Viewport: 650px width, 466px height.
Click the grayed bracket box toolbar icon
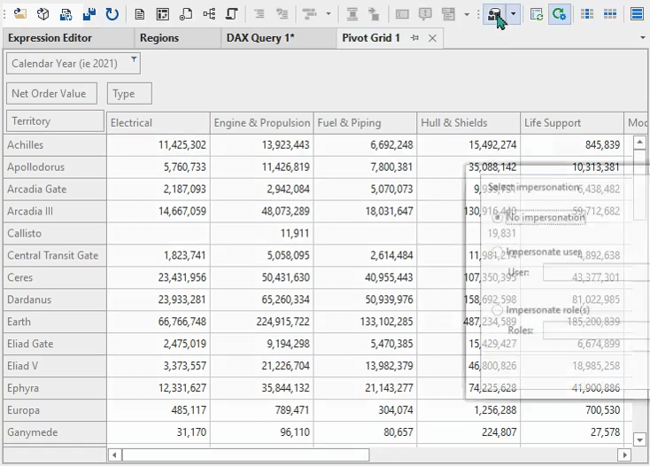click(x=402, y=14)
